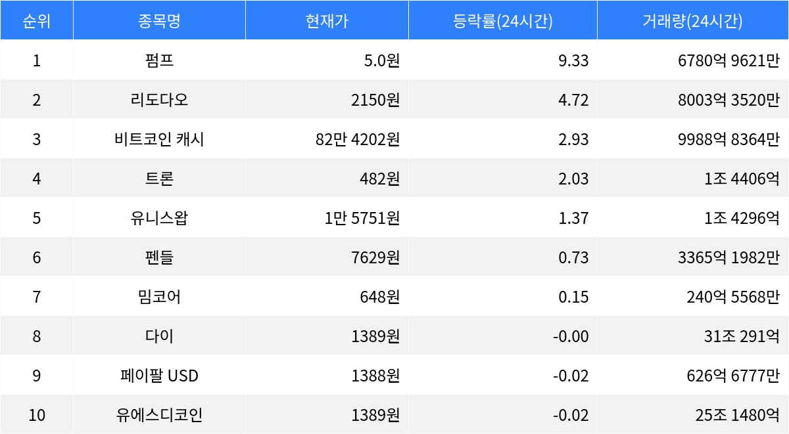Click the 9.33 change rate cell
Screen dimensions: 789x434
[573, 60]
